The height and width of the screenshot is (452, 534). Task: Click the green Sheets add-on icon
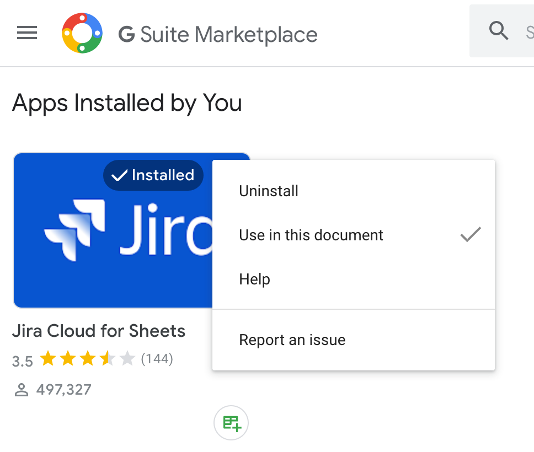231,423
